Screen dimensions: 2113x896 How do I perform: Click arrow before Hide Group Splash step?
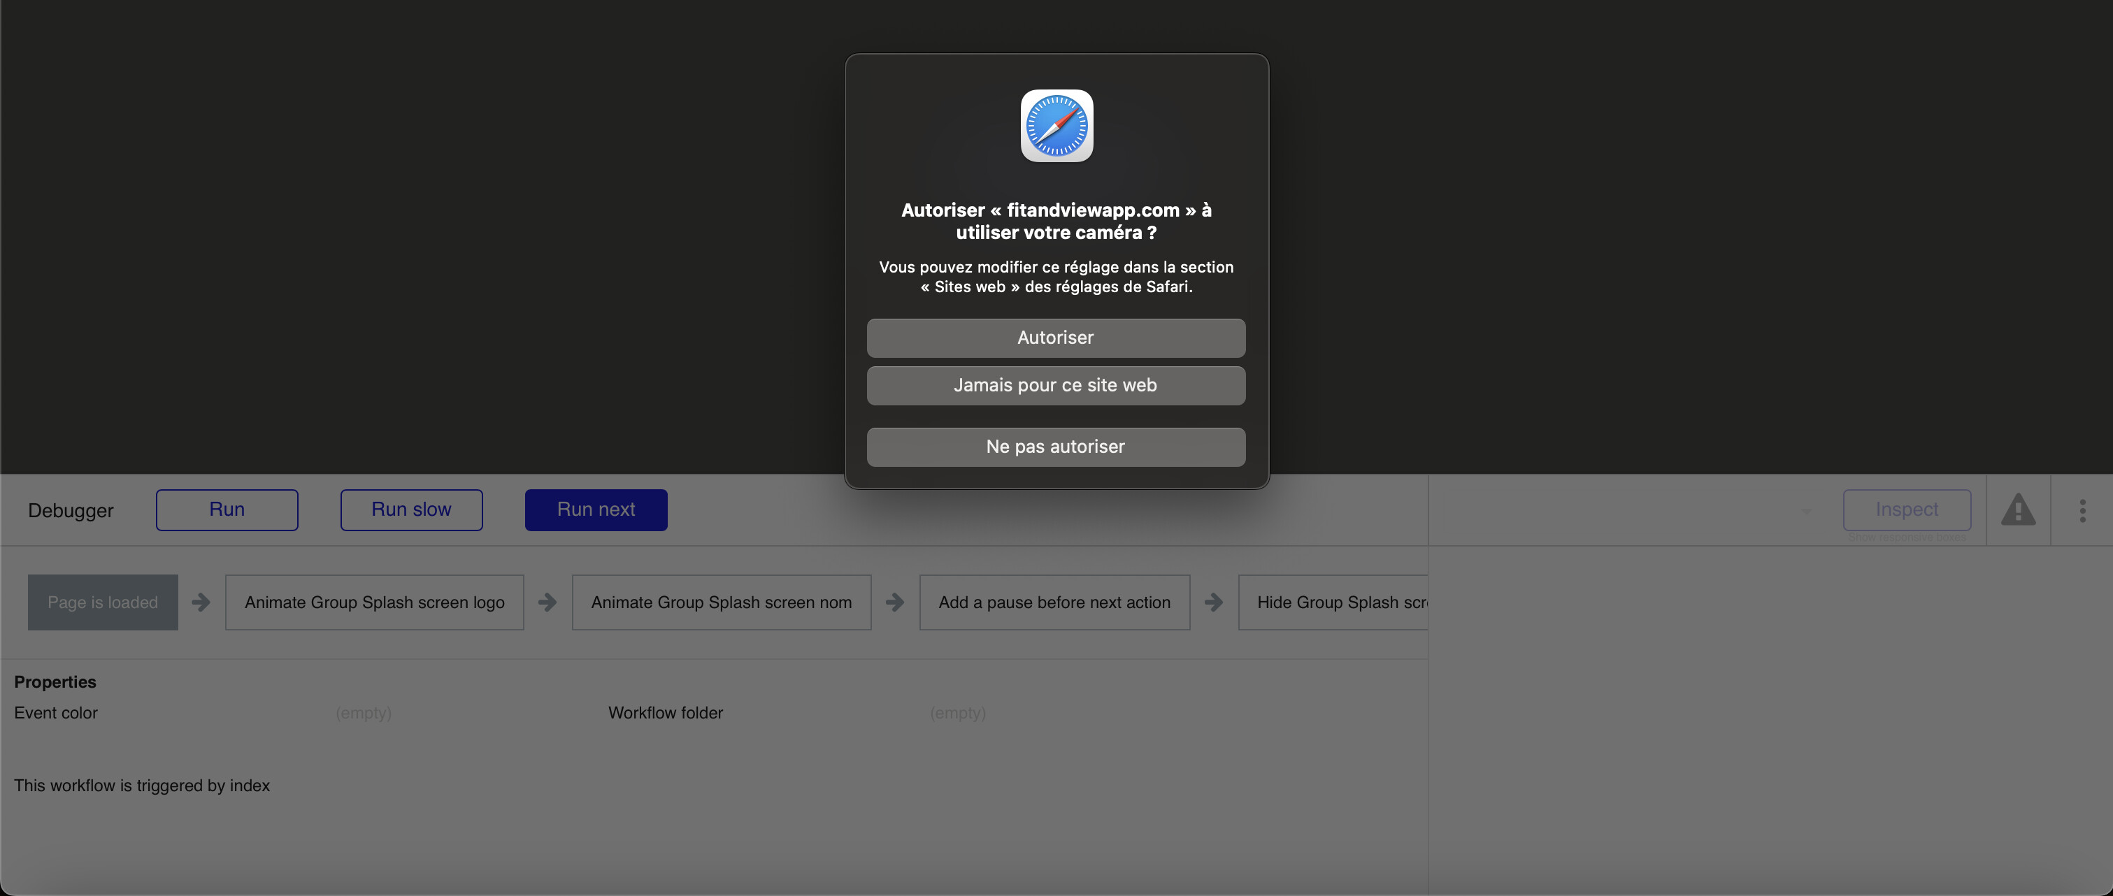click(x=1213, y=602)
